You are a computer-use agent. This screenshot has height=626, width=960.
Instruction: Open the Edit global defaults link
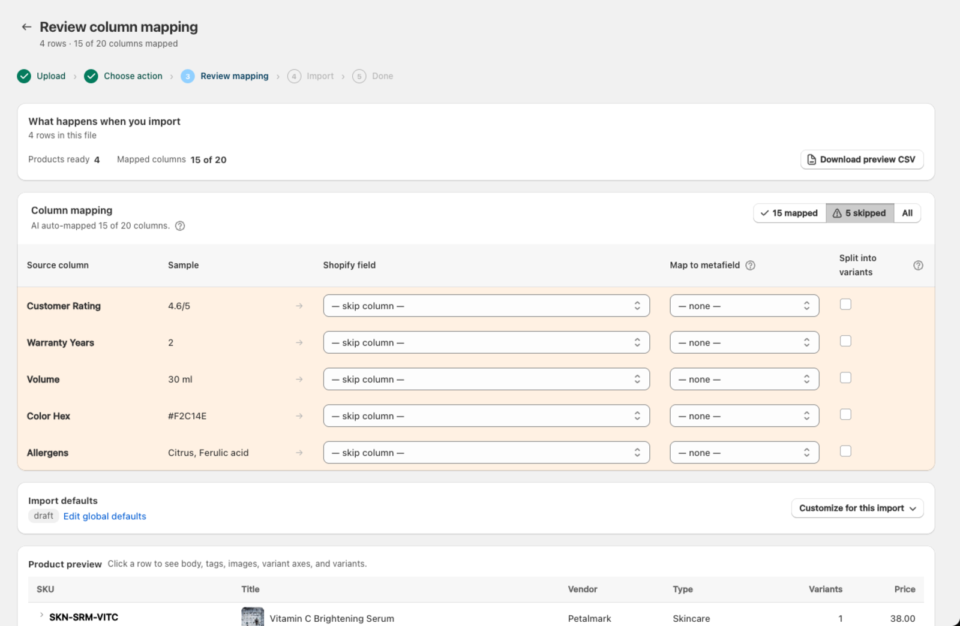(x=104, y=516)
